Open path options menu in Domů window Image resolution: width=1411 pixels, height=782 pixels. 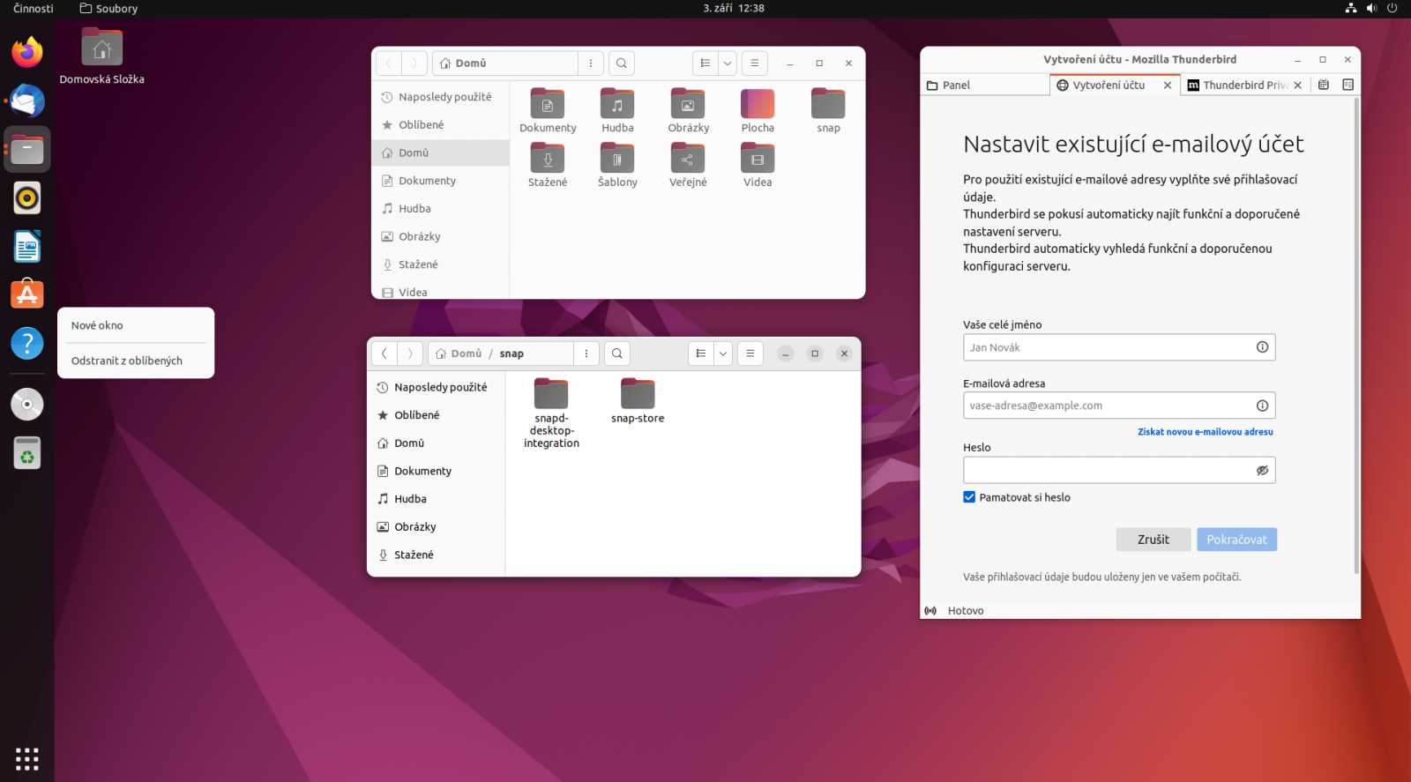591,63
